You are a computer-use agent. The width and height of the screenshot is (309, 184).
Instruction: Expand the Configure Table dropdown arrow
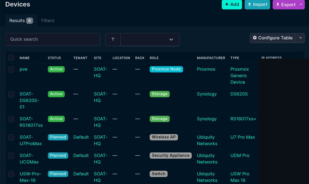[x=300, y=38]
